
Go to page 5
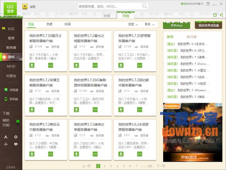[x=124, y=166]
